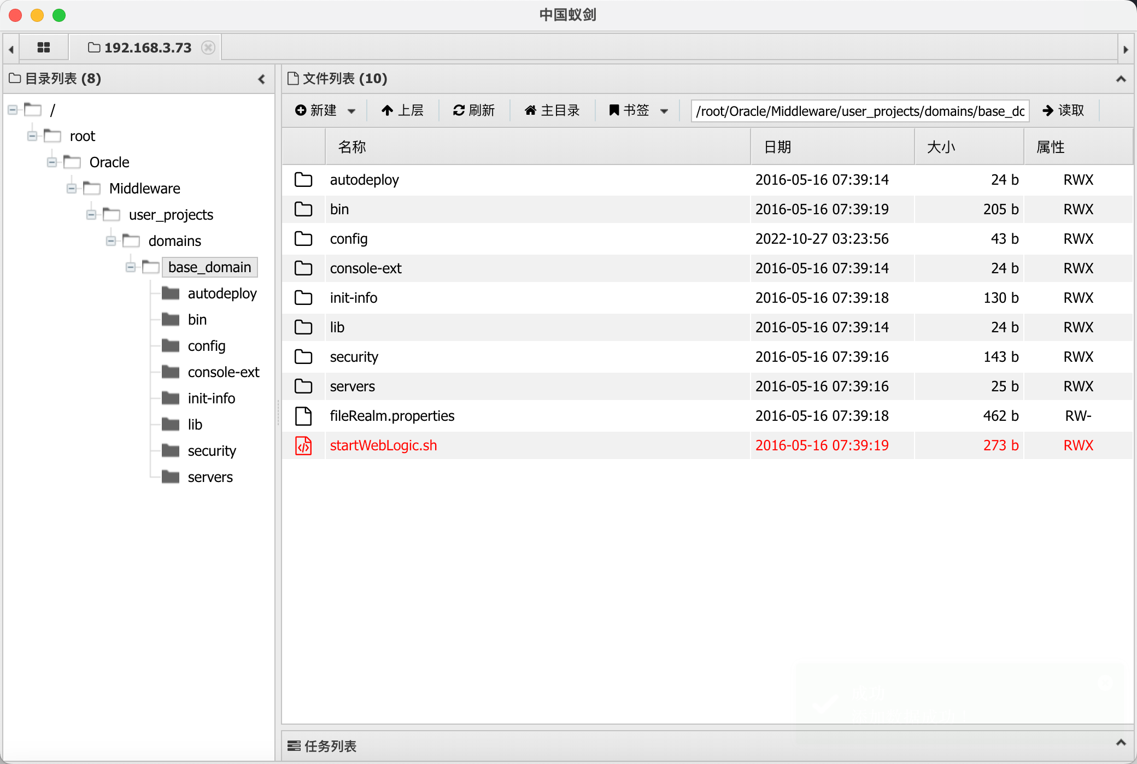This screenshot has width=1137, height=764.
Task: Go up one level (上层)
Action: pyautogui.click(x=402, y=110)
